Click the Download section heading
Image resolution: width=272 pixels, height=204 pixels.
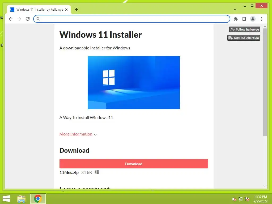click(x=74, y=150)
